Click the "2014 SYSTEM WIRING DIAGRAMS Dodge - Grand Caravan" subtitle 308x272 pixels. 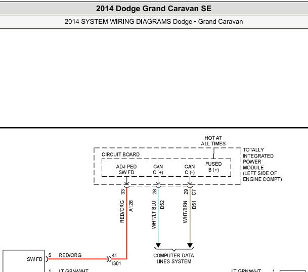154,21
